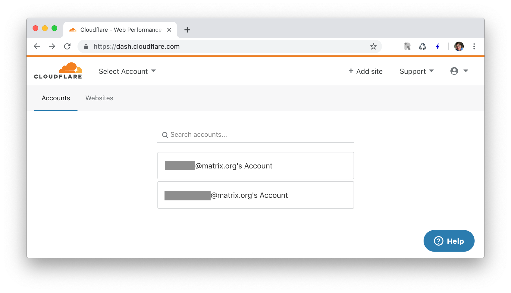Click the recycle extension icon in browser toolbar
Screen dimensions: 511x293
pyautogui.click(x=422, y=46)
